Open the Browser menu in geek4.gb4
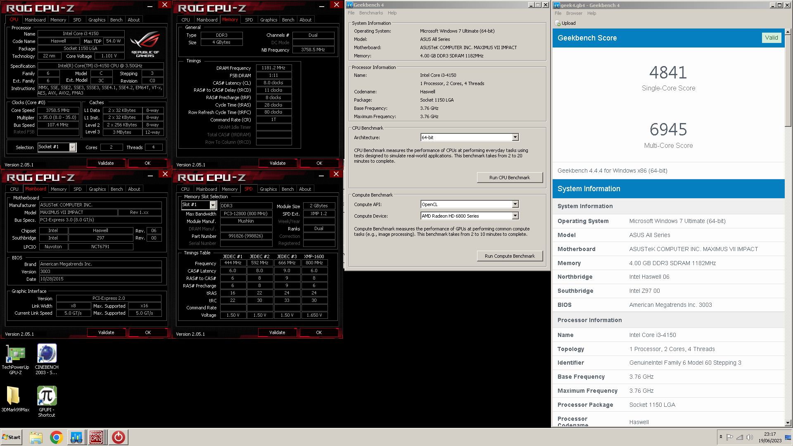The width and height of the screenshot is (793, 446). [x=574, y=13]
